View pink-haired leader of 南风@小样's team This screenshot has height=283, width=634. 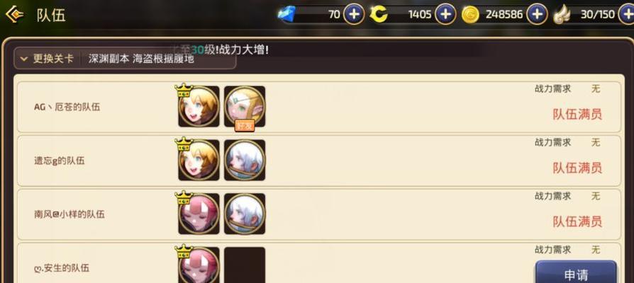click(199, 214)
